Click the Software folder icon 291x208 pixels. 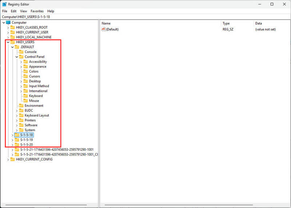click(21, 125)
